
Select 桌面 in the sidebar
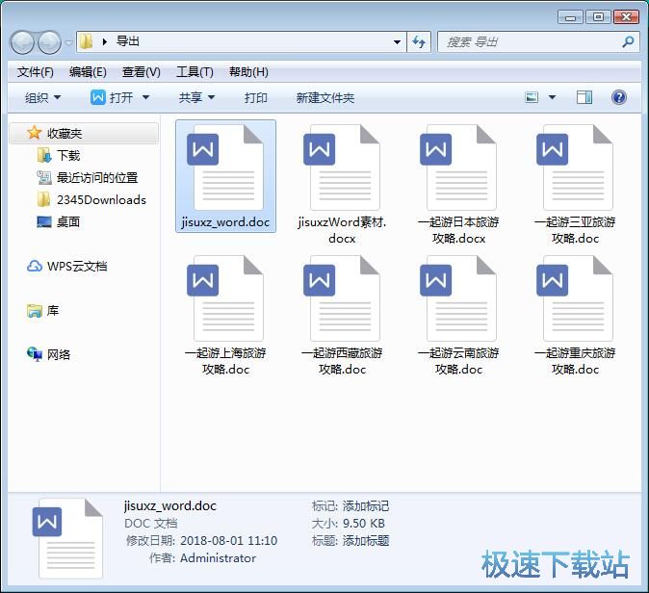(x=68, y=222)
